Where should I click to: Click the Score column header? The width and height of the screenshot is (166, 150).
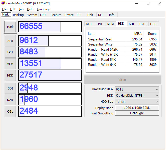click(x=151, y=34)
